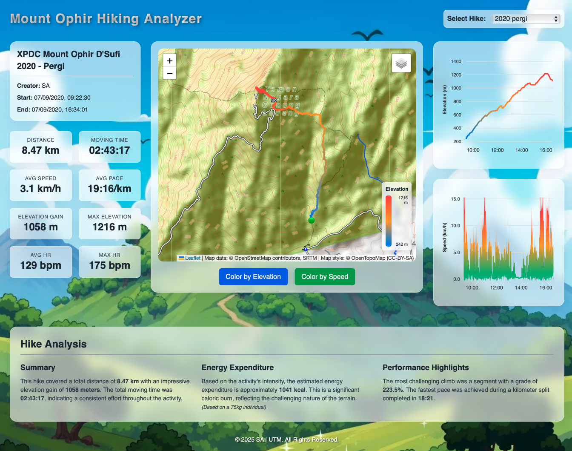Viewport: 572px width, 451px height.
Task: Click the parking icon on the map
Action: click(x=305, y=248)
